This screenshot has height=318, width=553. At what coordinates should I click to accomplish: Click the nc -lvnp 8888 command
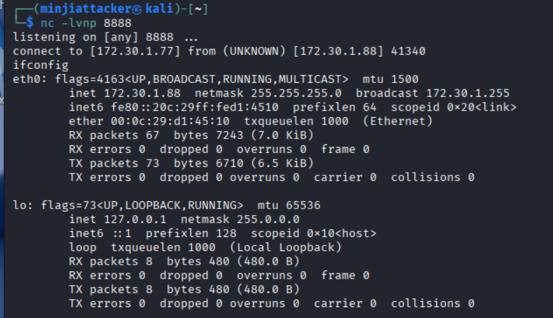[x=86, y=23]
